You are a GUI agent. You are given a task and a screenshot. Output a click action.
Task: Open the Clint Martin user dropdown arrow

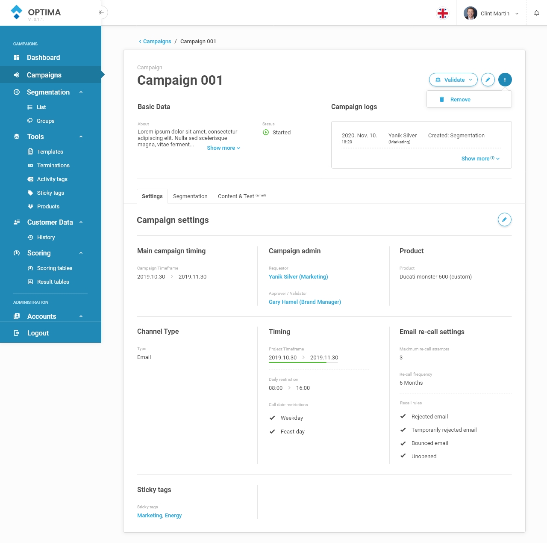click(517, 14)
